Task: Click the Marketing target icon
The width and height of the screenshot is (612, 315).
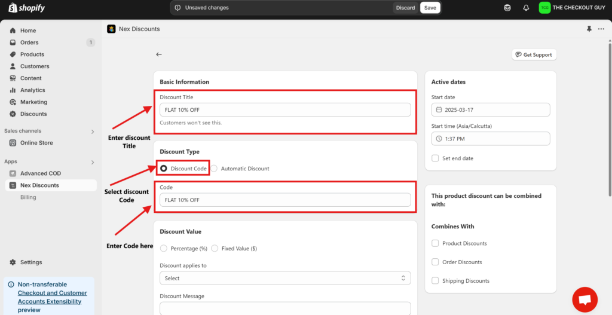Action: [x=13, y=102]
